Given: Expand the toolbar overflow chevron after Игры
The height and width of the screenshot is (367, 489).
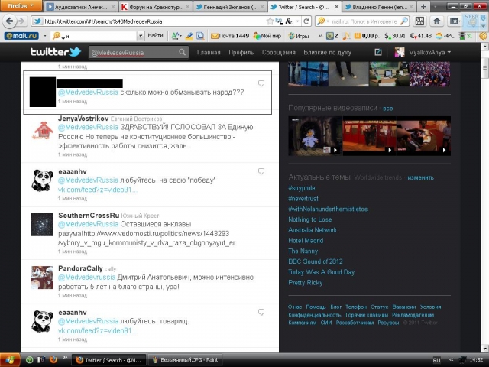Looking at the screenshot, I should pyautogui.click(x=320, y=36).
